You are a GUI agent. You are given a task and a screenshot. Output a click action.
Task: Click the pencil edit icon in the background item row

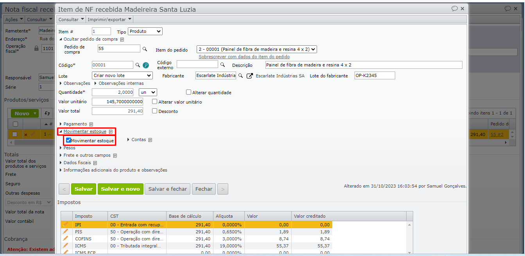coord(32,134)
